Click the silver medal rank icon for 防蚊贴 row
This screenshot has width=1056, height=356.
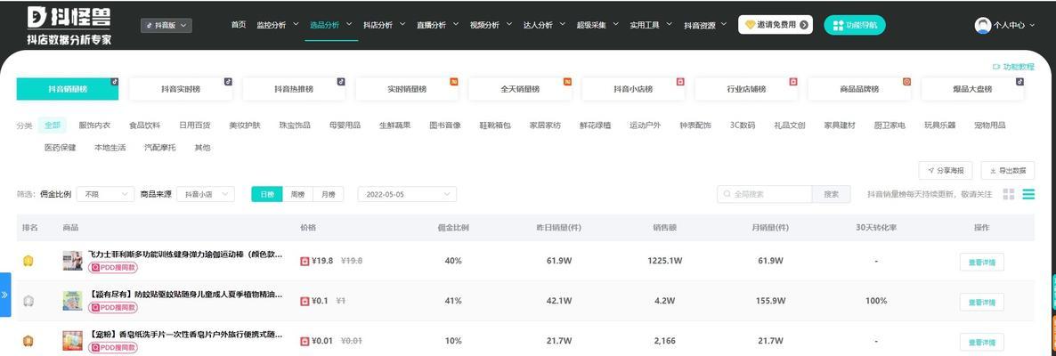point(28,301)
